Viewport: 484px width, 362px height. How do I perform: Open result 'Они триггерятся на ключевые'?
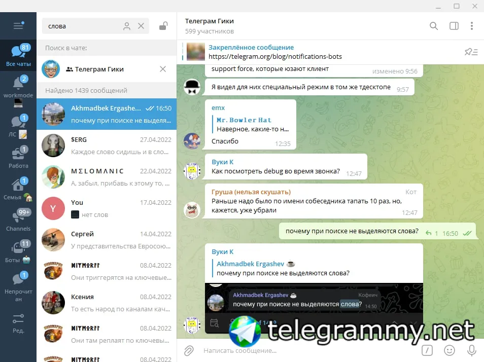pos(107,271)
